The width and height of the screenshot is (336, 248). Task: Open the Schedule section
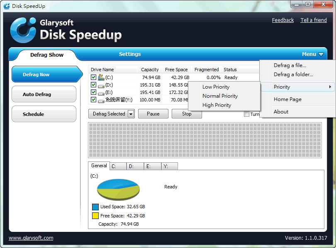click(x=44, y=114)
